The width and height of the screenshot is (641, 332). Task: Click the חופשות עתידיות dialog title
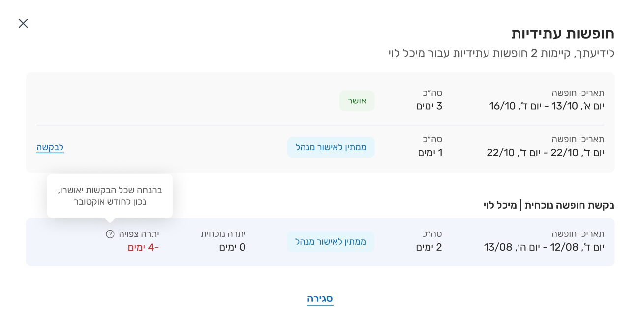coord(563,34)
